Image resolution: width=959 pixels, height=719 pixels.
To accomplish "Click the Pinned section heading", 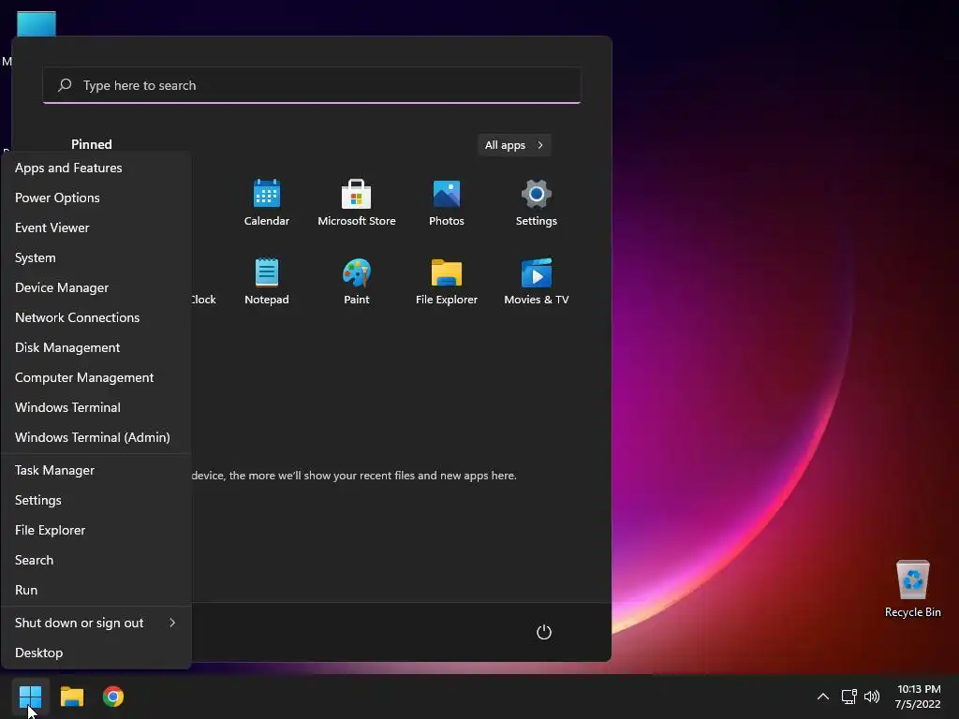I will point(91,144).
